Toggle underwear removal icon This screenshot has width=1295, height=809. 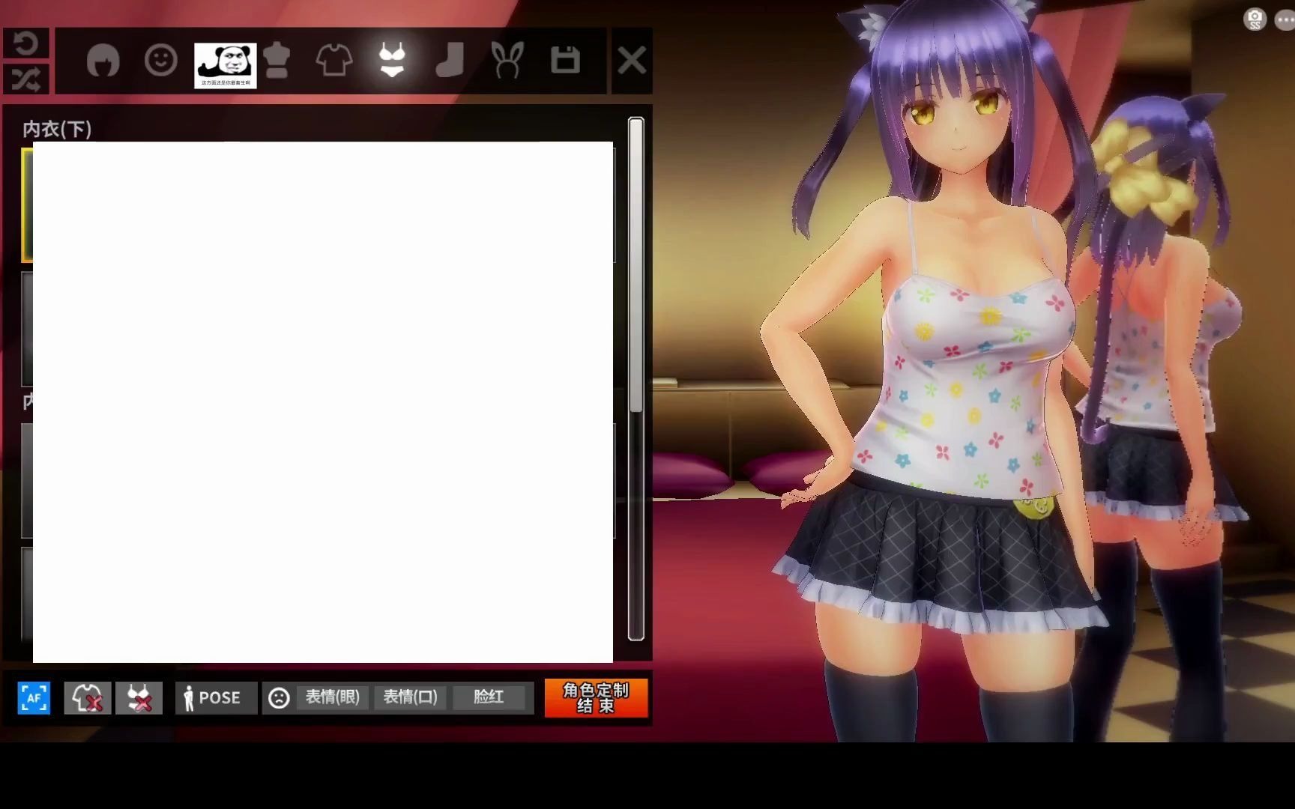(x=139, y=698)
